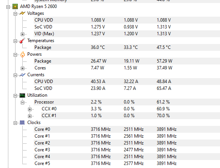Select the Core #3 clock row
This screenshot has height=168, width=220.
coord(127,150)
